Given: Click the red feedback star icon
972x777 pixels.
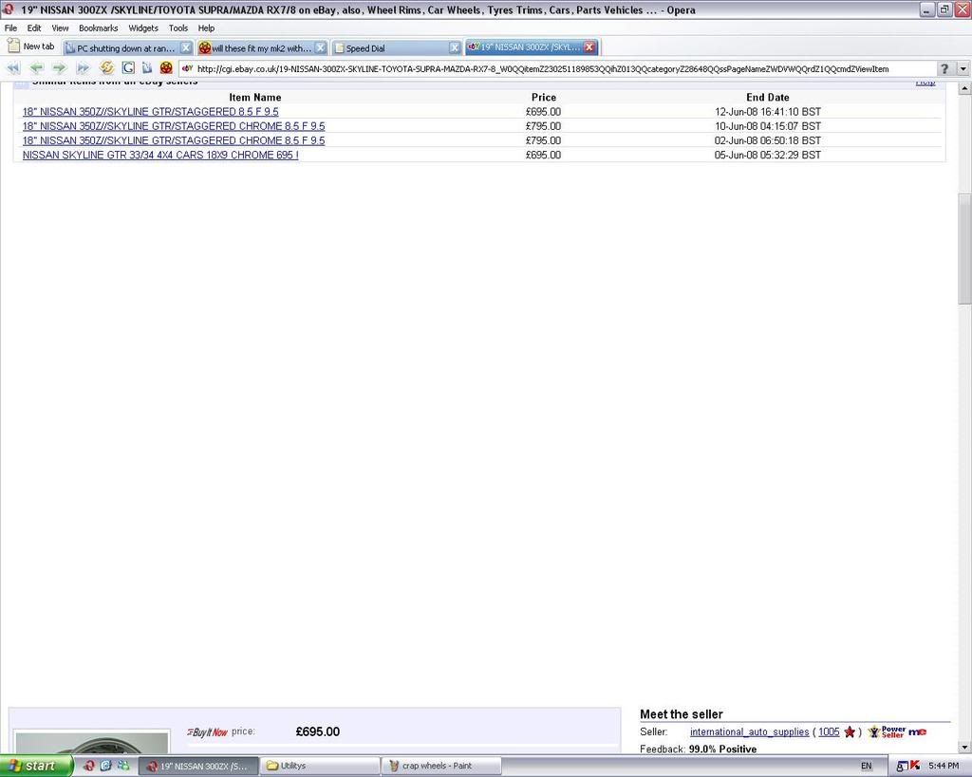Looking at the screenshot, I should tap(850, 731).
